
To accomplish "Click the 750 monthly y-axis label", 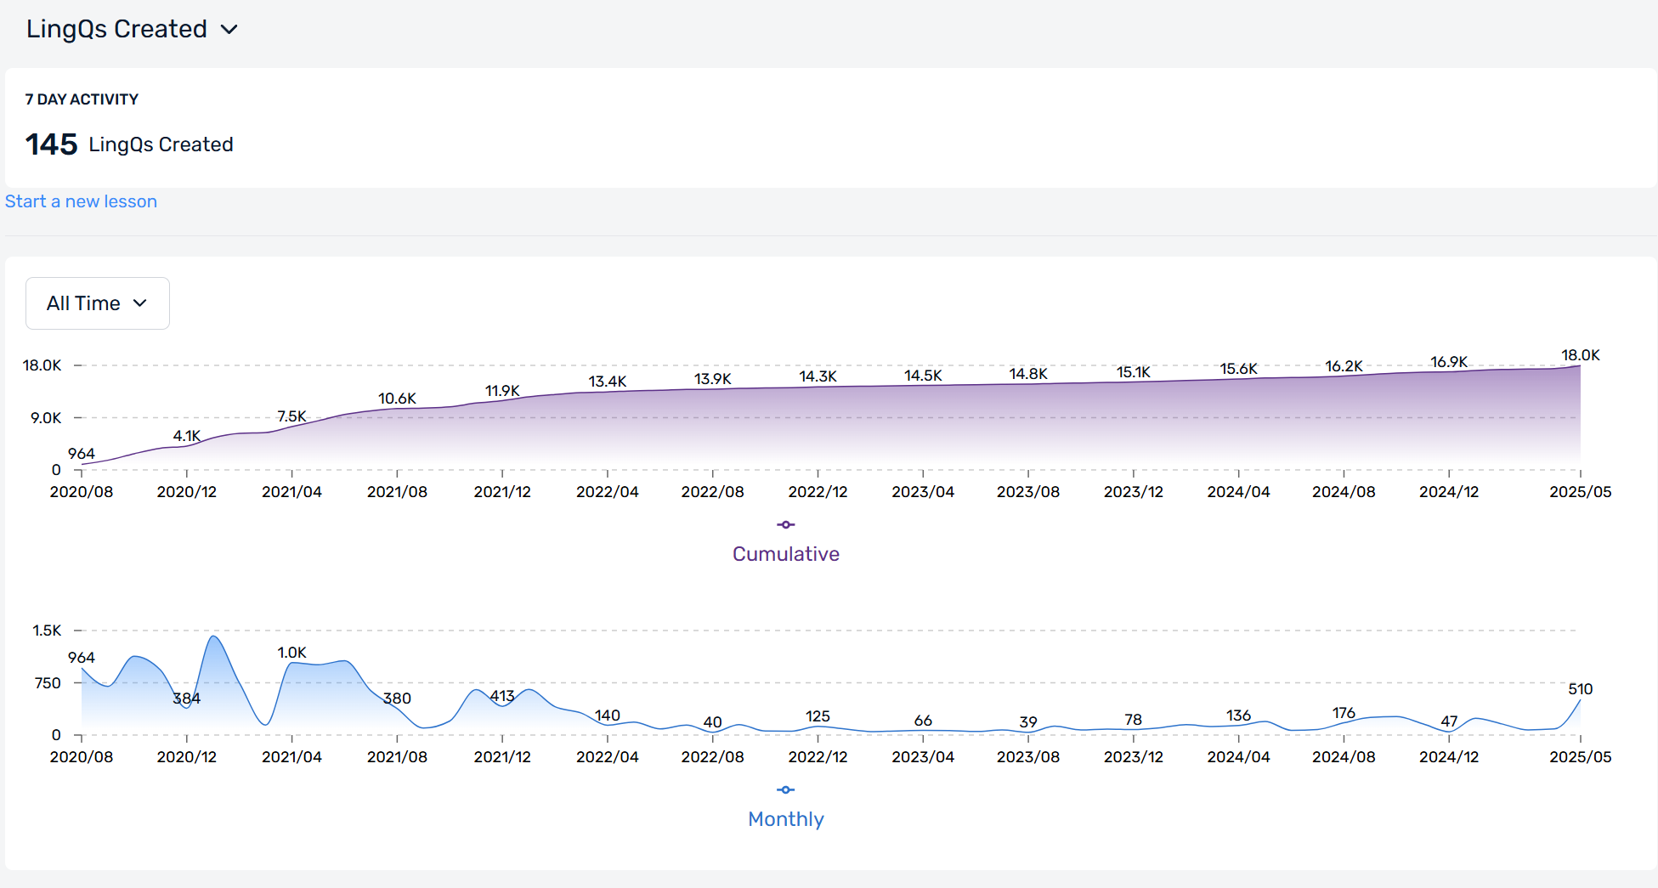I will click(48, 683).
